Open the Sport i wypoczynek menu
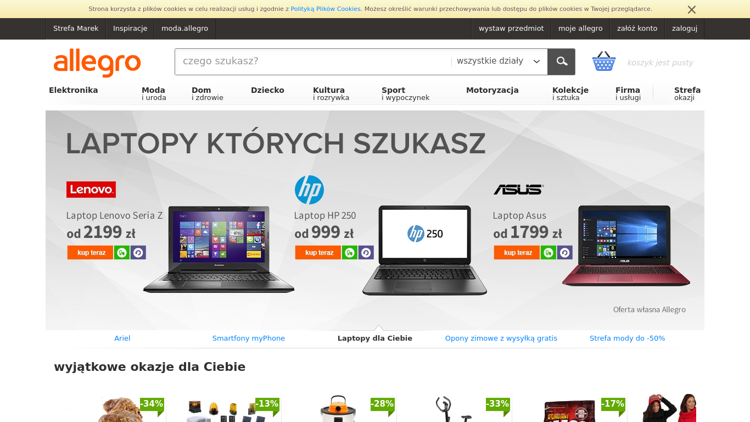750x422 pixels. (405, 93)
